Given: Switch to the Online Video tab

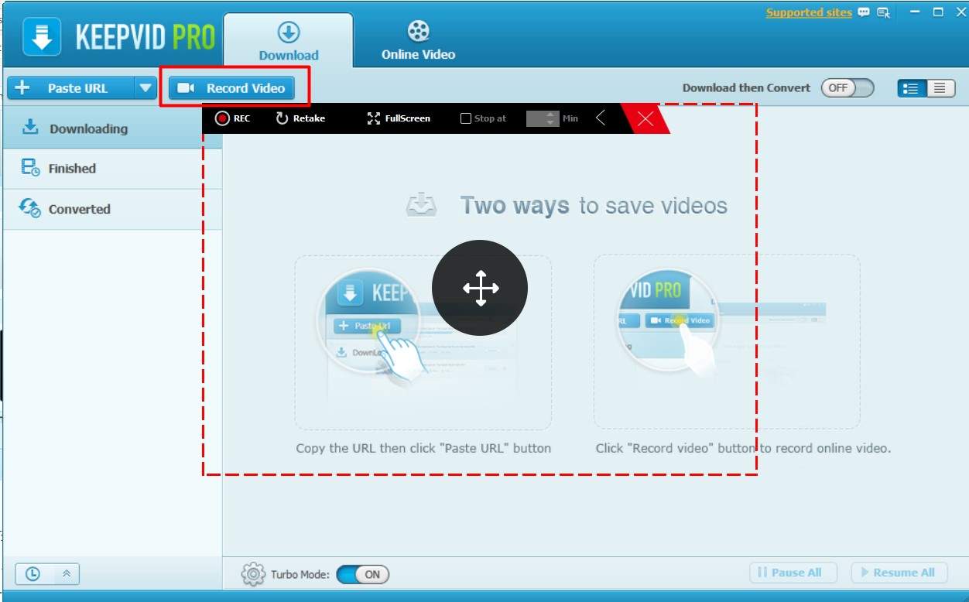Looking at the screenshot, I should [418, 40].
